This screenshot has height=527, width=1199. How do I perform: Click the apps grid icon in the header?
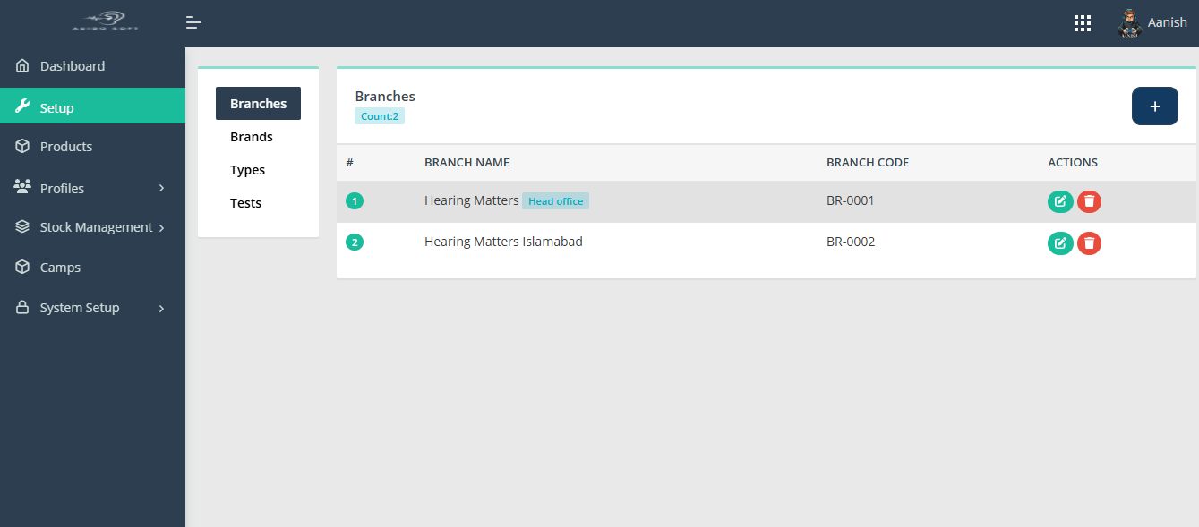pyautogui.click(x=1082, y=22)
